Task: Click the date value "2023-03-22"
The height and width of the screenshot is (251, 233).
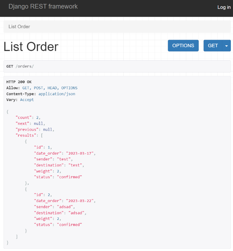Action: click(x=80, y=201)
